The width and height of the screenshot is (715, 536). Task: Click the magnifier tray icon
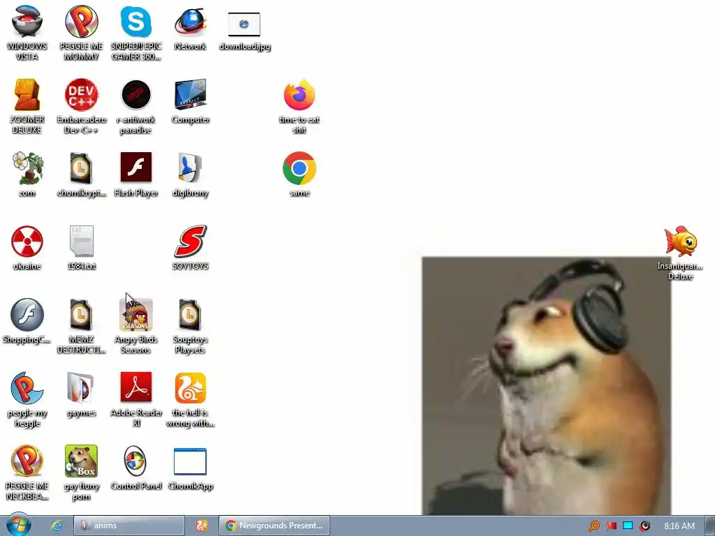coord(594,526)
